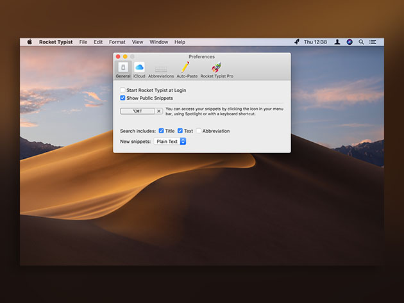This screenshot has width=404, height=303.
Task: Click the 'Search includes:' label
Action: (138, 131)
